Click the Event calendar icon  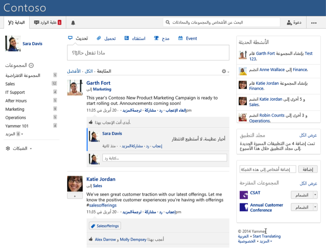180,38
